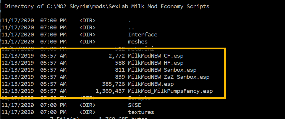Click the 12/13/2019 date in MilkModNEW CF.esp row
The width and height of the screenshot is (285, 119).
point(18,56)
